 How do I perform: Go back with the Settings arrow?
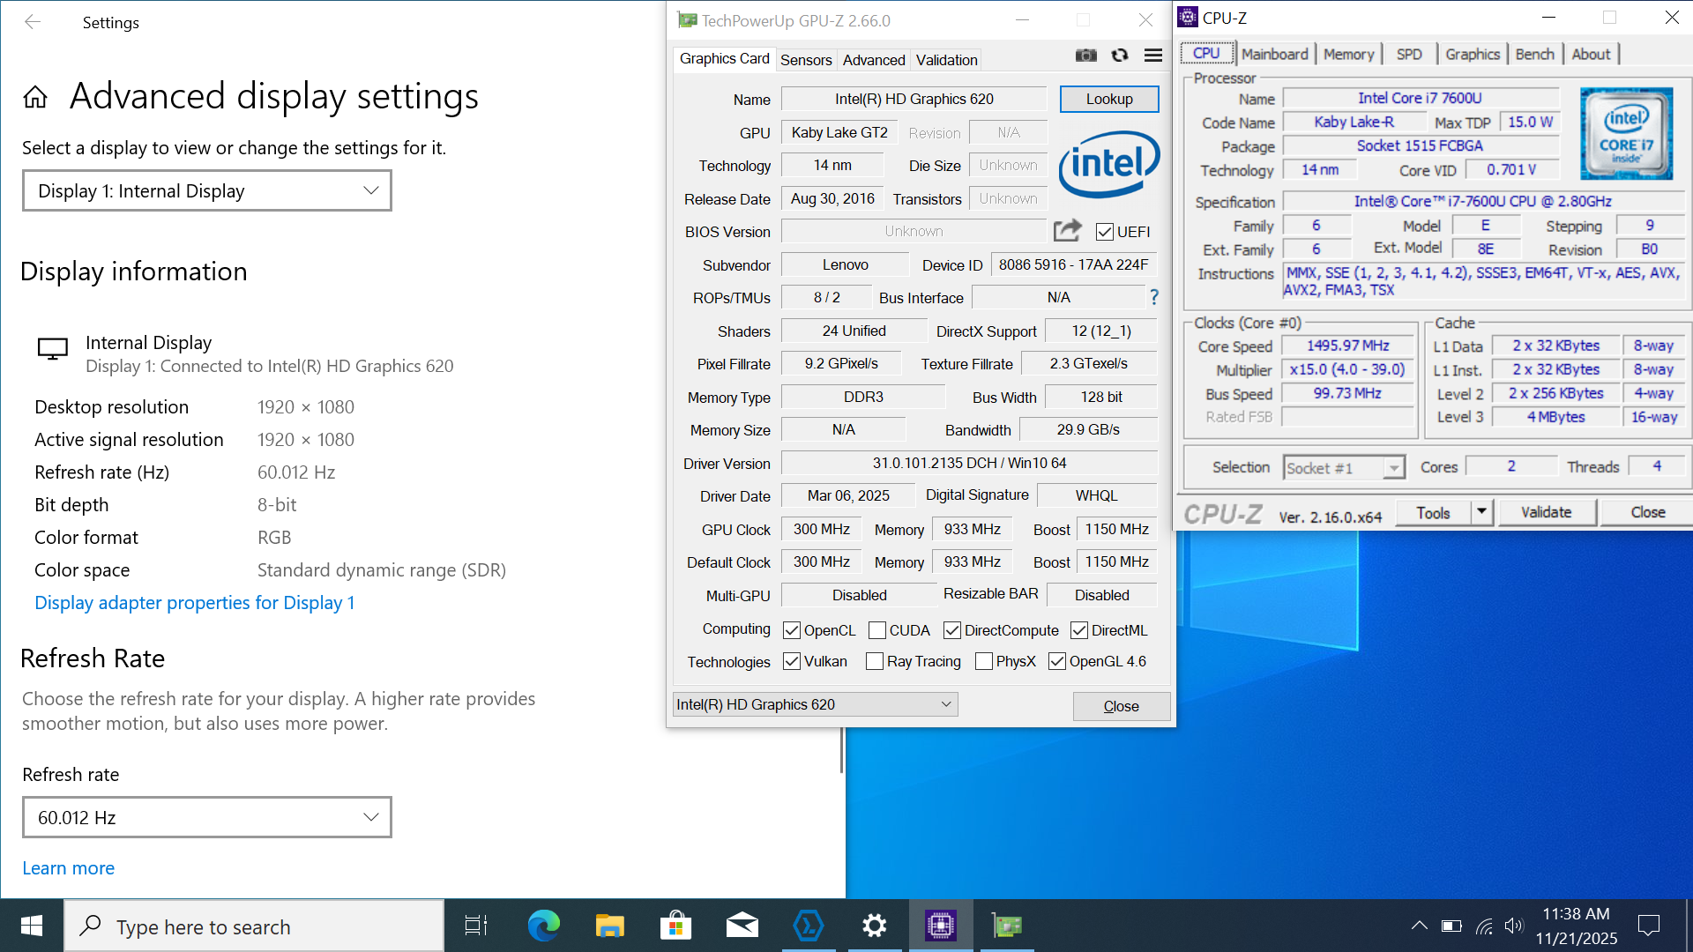coord(33,22)
